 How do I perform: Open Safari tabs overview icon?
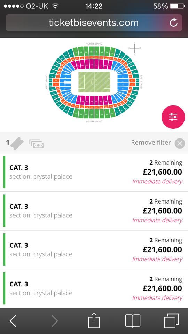(171, 321)
